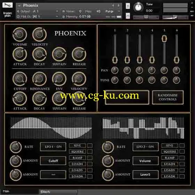Click the LFO 2 RATE knob

pyautogui.click(x=108, y=147)
